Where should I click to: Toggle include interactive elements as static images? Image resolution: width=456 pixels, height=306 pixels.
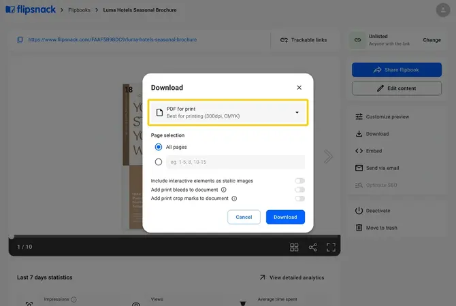pos(299,181)
